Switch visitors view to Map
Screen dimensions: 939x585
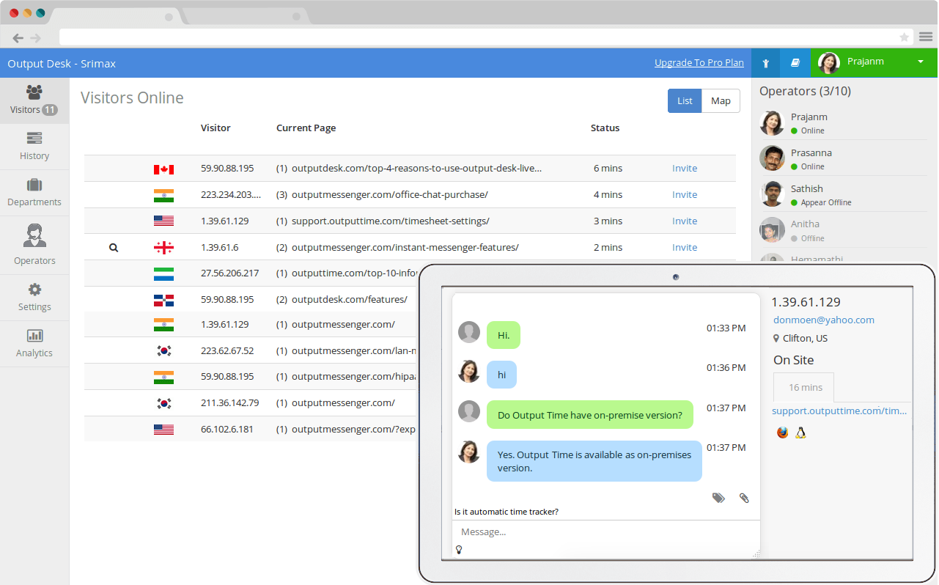click(x=721, y=101)
